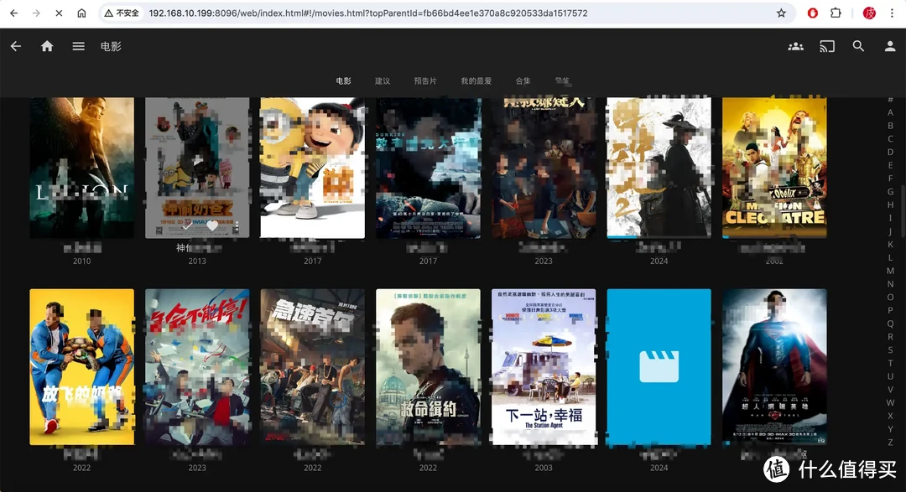Click the browser address bar URL

pyautogui.click(x=368, y=13)
